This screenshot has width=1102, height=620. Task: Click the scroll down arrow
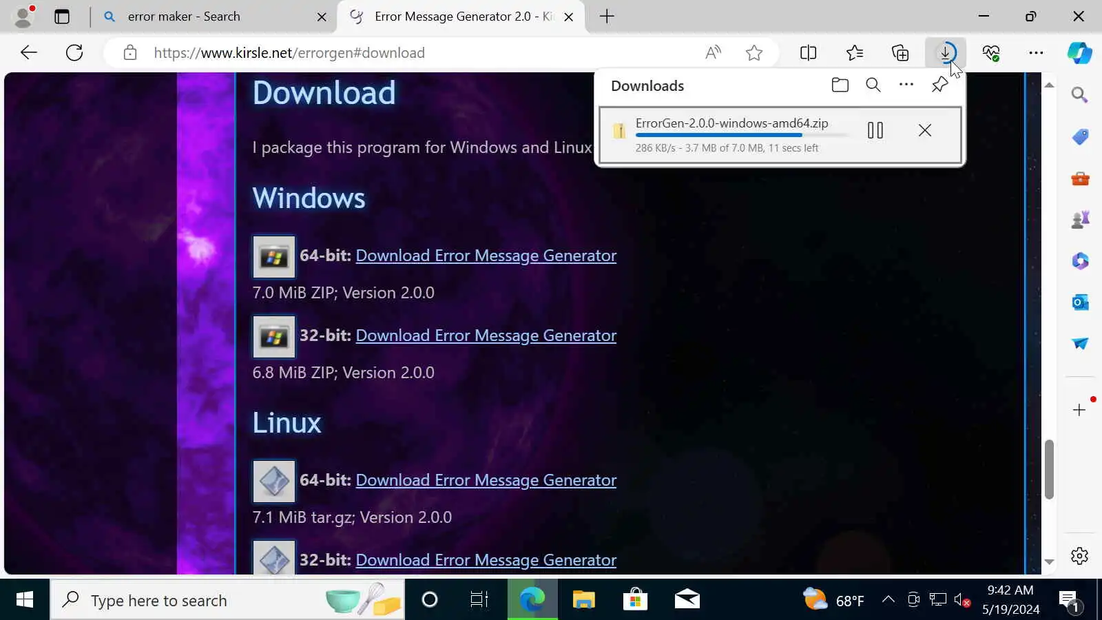click(x=1049, y=562)
